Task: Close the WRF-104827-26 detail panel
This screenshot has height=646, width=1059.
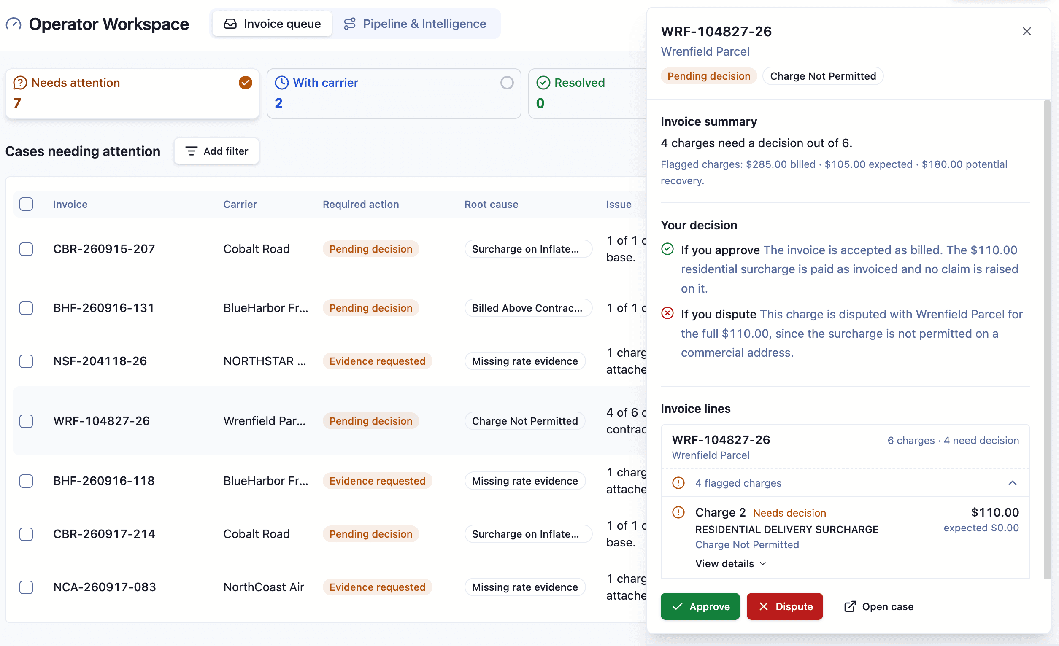Action: coord(1027,31)
